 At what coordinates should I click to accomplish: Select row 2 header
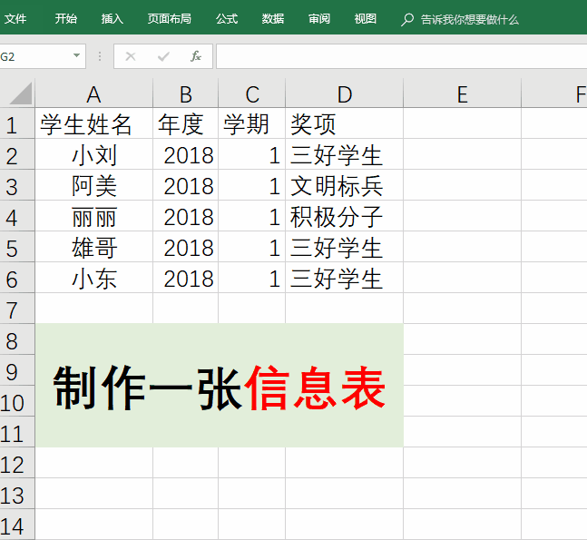click(17, 154)
